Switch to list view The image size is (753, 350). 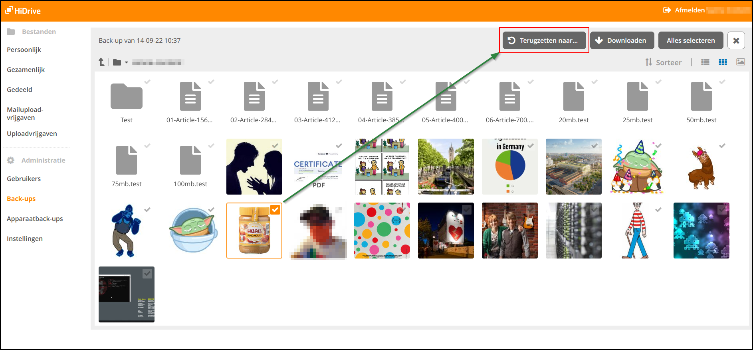(705, 62)
